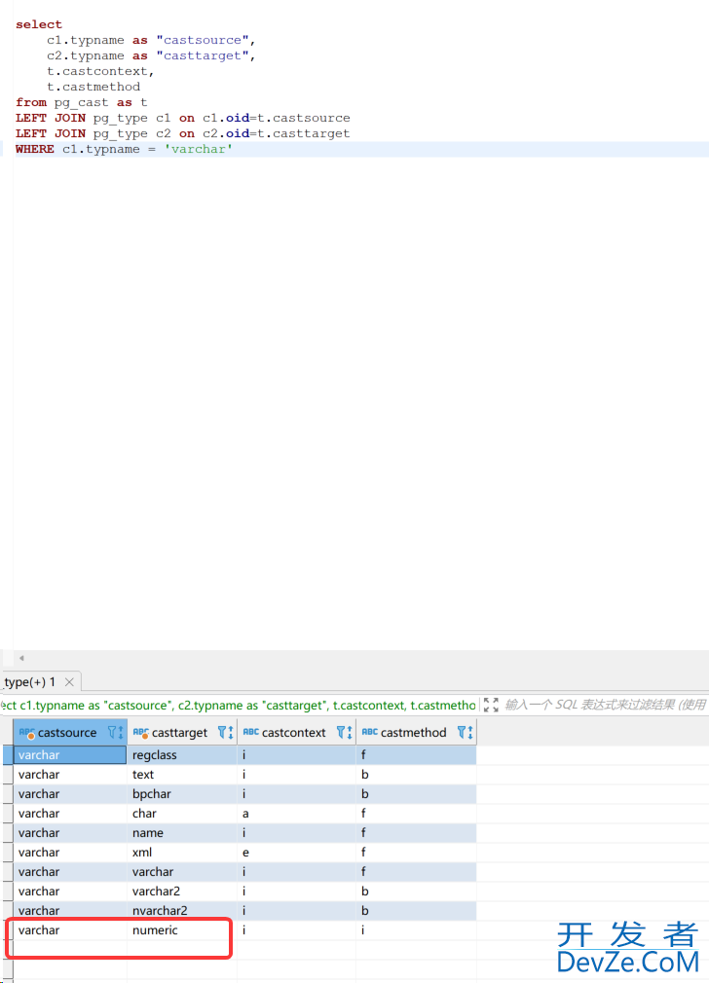Click the expand filter panel icon
This screenshot has width=709, height=983.
coord(491,705)
